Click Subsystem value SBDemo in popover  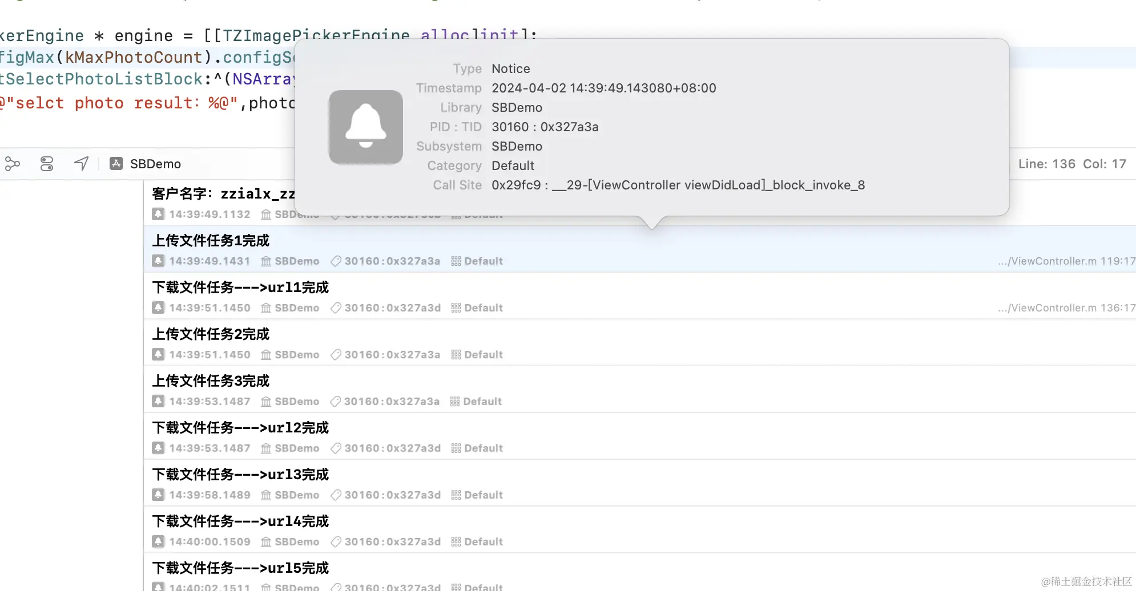coord(517,146)
